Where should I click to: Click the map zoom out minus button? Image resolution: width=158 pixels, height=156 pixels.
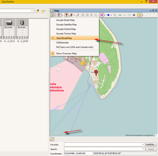coord(58,69)
